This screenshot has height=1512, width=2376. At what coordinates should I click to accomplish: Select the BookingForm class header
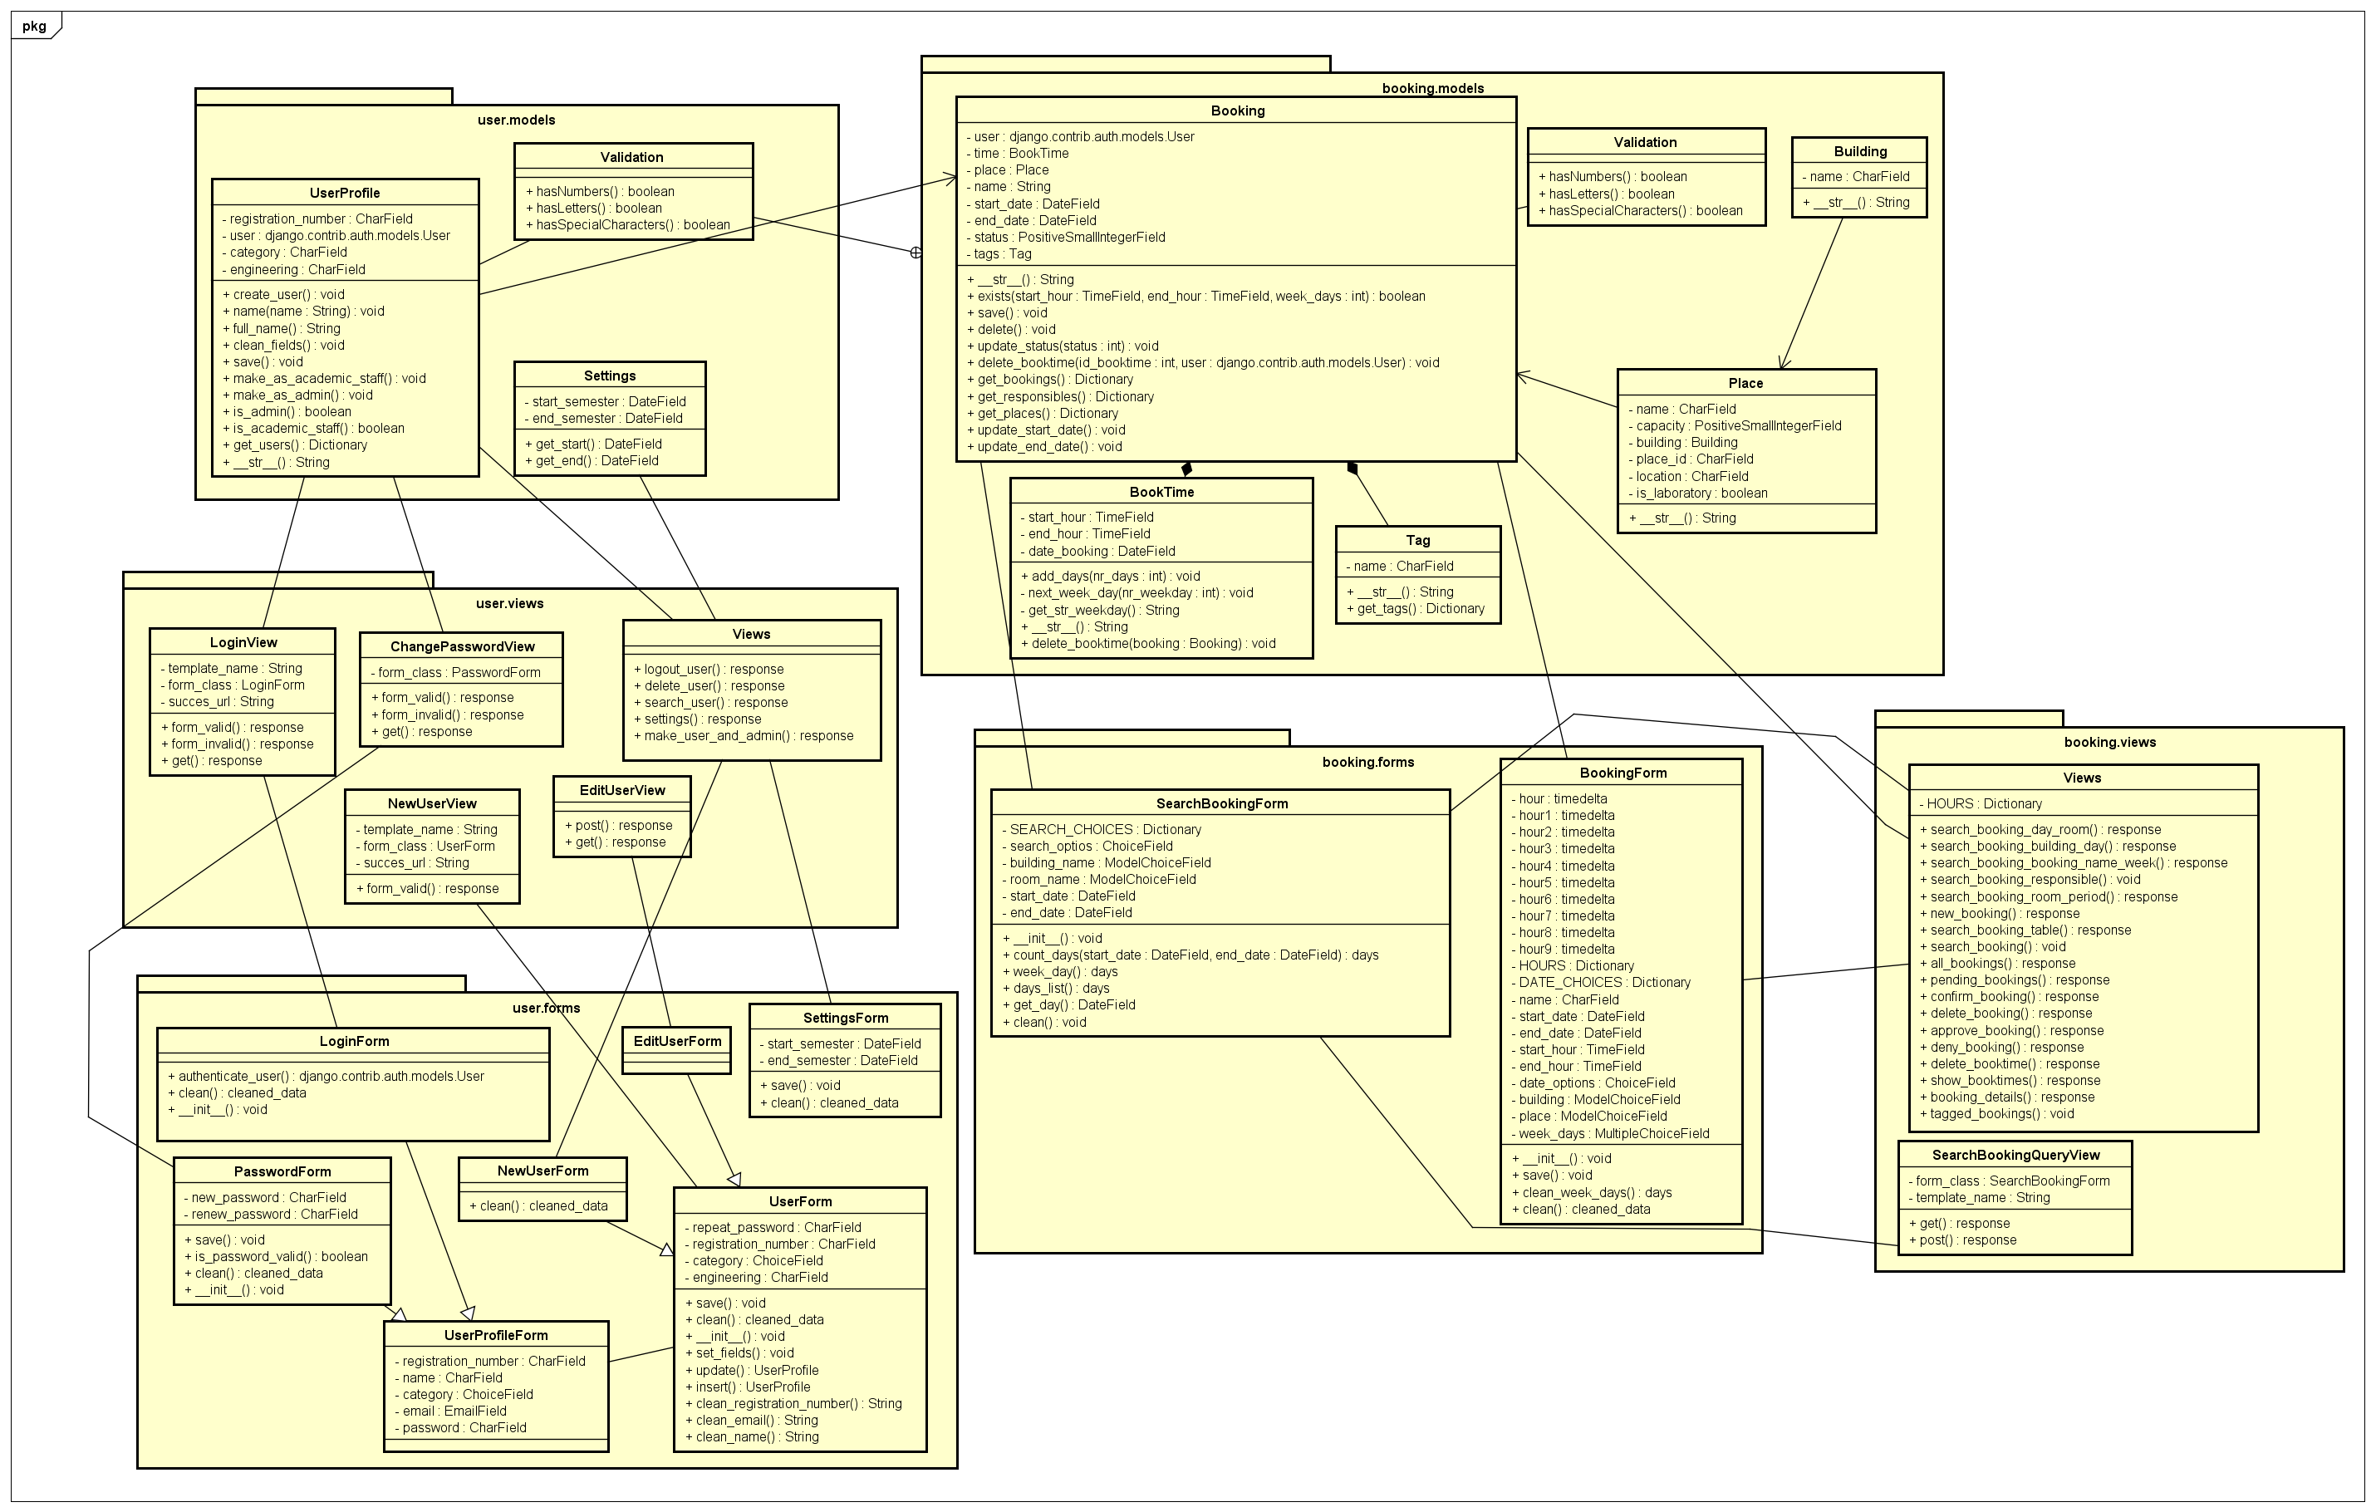point(1622,773)
